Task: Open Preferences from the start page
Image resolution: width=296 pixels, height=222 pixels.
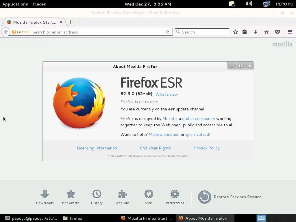Action: click(175, 197)
